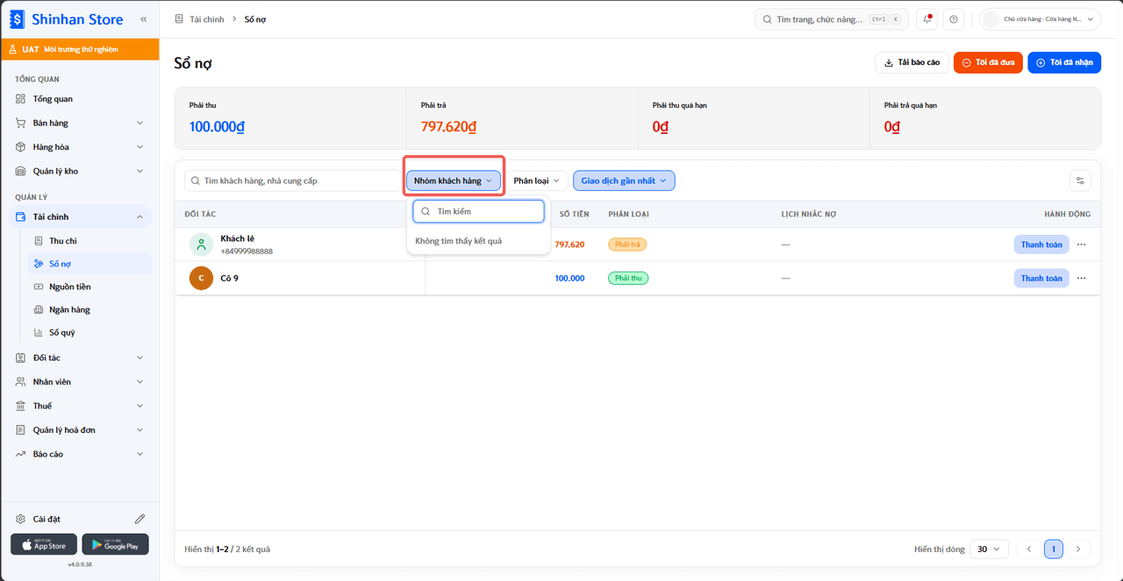Open the Giao dịch gần nhất sort dropdown
The height and width of the screenshot is (581, 1123).
pos(624,181)
